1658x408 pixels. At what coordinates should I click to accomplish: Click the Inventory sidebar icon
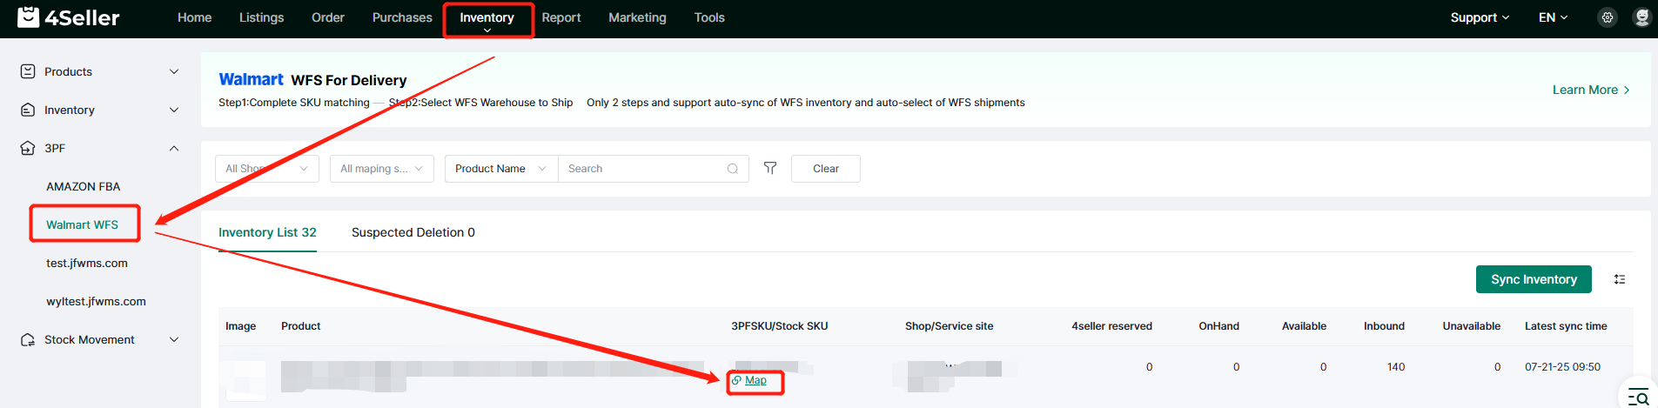pos(28,110)
